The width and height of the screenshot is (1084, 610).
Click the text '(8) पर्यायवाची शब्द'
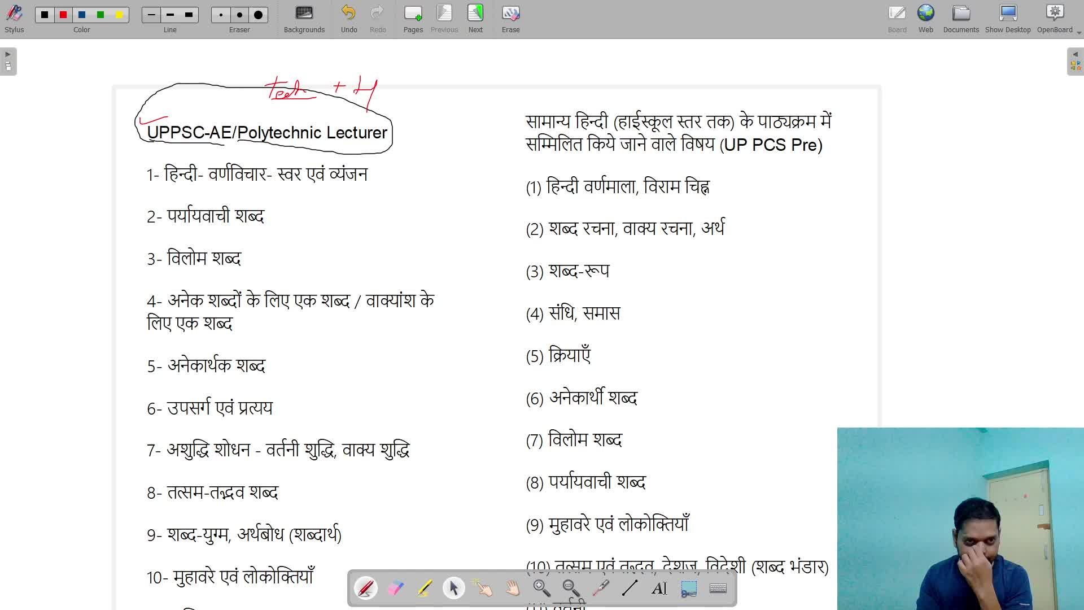585,482
